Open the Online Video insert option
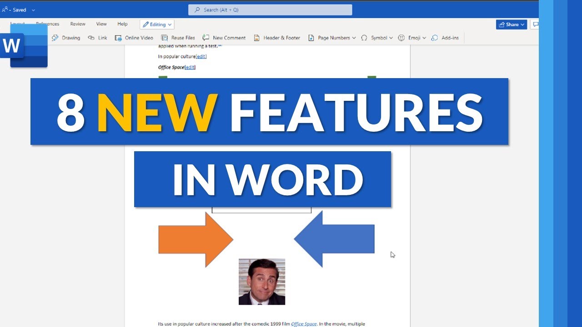The height and width of the screenshot is (327, 582). coord(134,38)
